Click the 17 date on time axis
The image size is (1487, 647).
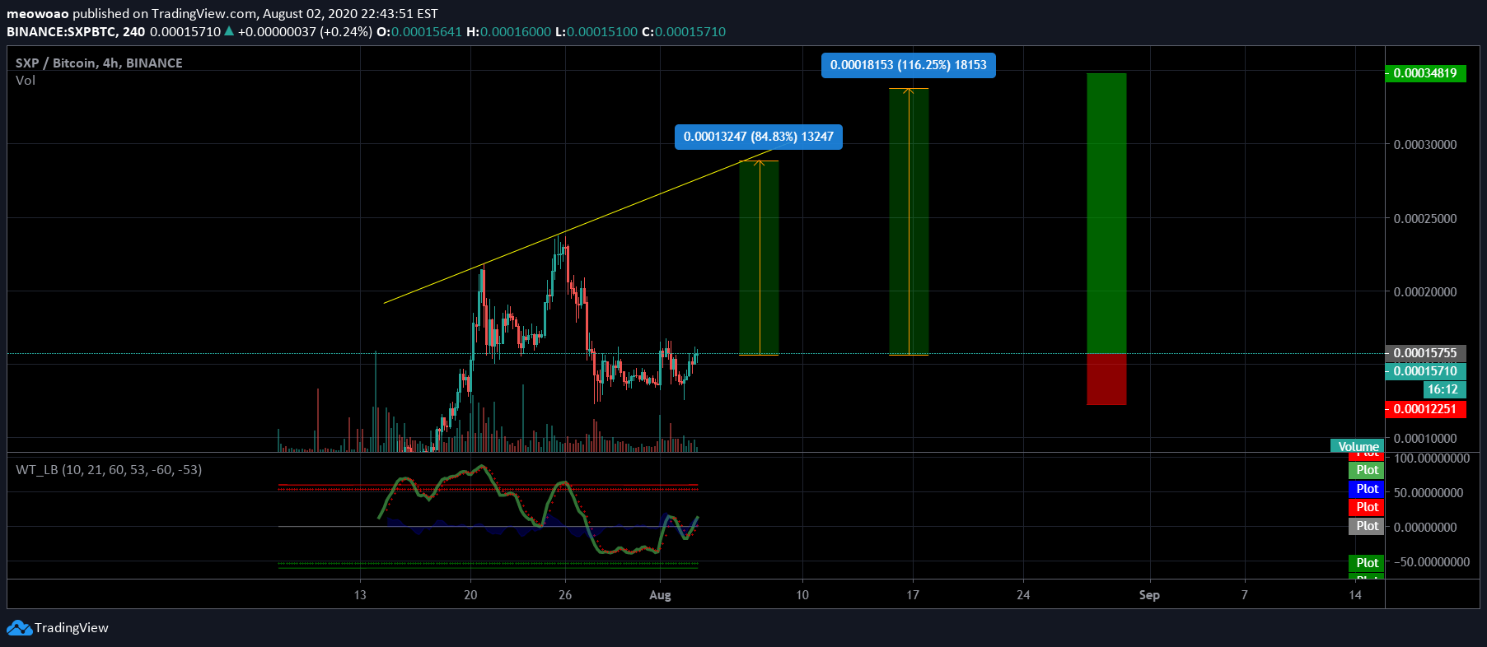[913, 595]
